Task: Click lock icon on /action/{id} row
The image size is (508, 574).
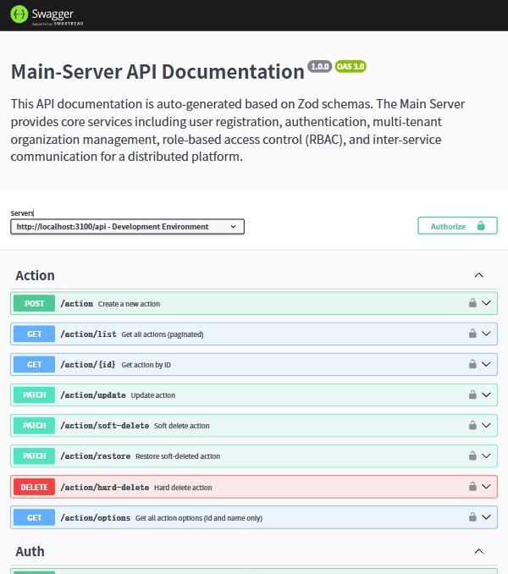Action: click(x=472, y=364)
